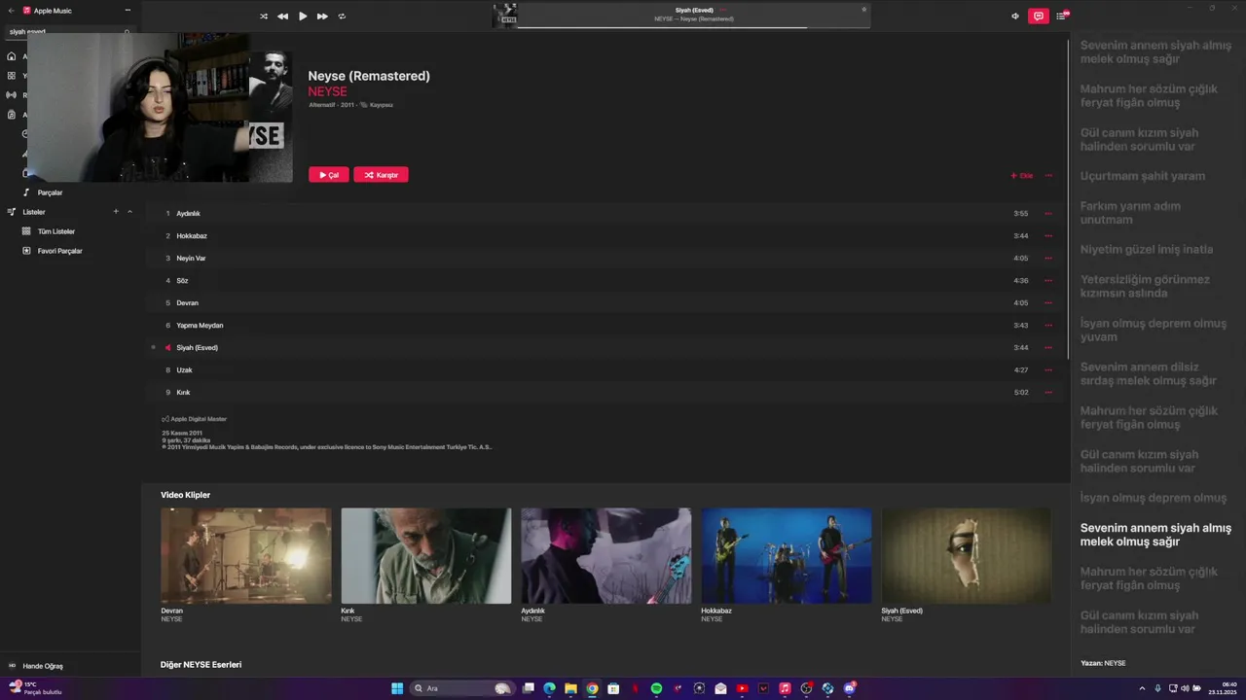Click the playing indicator on Siyah (Esved)
Image resolution: width=1246 pixels, height=700 pixels.
click(167, 347)
